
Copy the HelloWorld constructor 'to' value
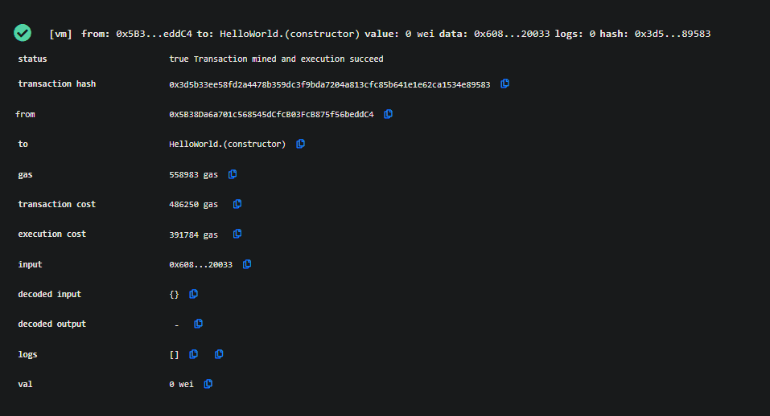301,144
